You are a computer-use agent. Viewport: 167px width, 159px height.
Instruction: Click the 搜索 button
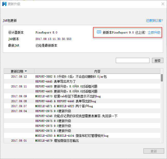point(157,61)
